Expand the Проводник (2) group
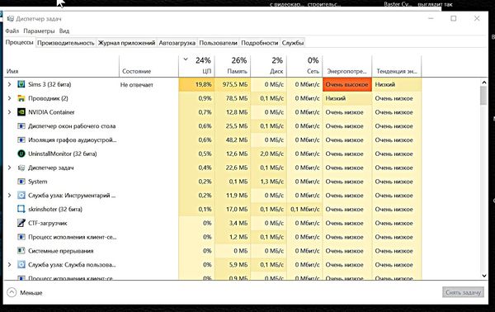The image size is (495, 312). click(9, 98)
